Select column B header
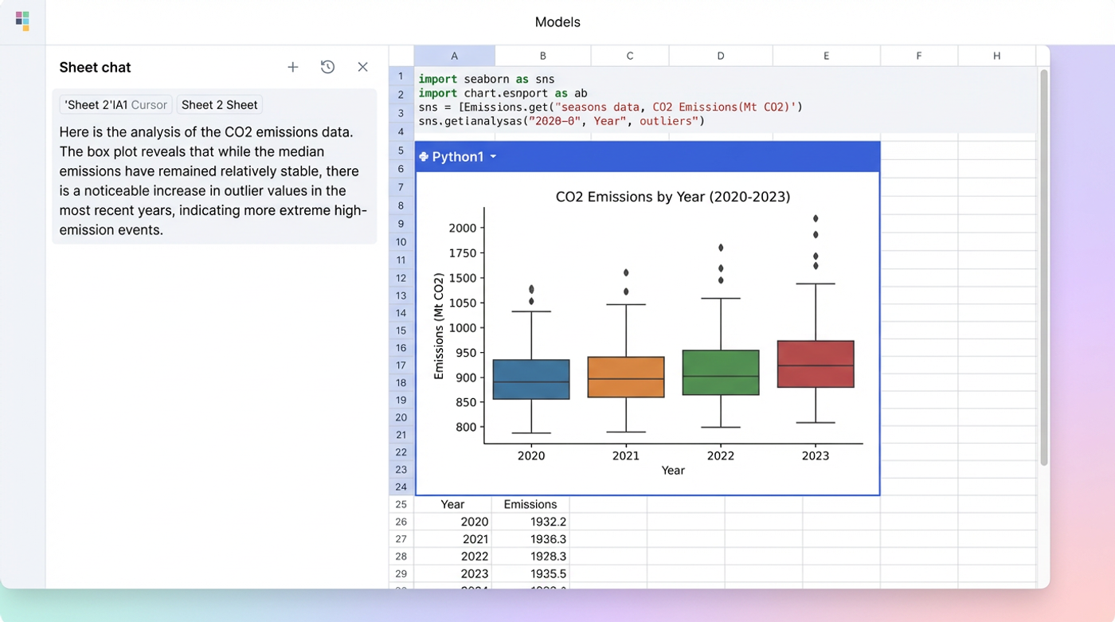Viewport: 1115px width, 622px height. (543, 56)
